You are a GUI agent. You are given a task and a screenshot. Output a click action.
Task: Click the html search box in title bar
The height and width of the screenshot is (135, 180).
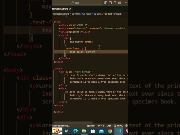point(77,3)
